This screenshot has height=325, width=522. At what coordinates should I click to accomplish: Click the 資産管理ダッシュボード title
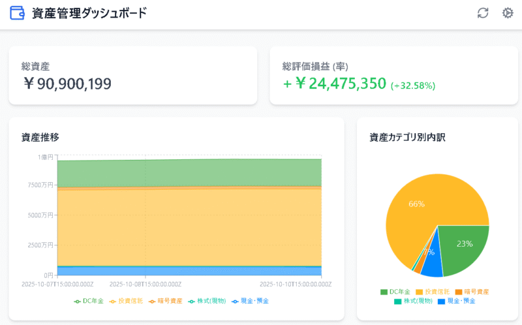[89, 13]
